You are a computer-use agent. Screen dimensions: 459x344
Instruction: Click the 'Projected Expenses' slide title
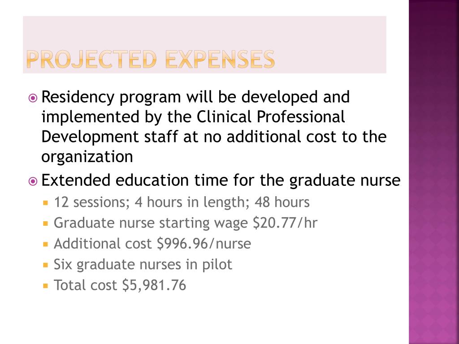(151, 60)
